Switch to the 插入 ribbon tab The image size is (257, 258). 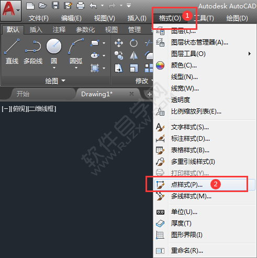[x=36, y=30]
